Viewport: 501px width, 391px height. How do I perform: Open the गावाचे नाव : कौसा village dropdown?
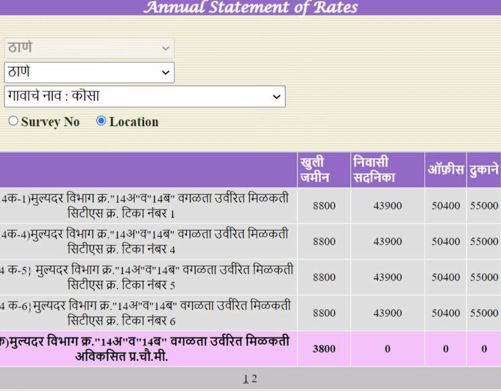[x=145, y=96]
